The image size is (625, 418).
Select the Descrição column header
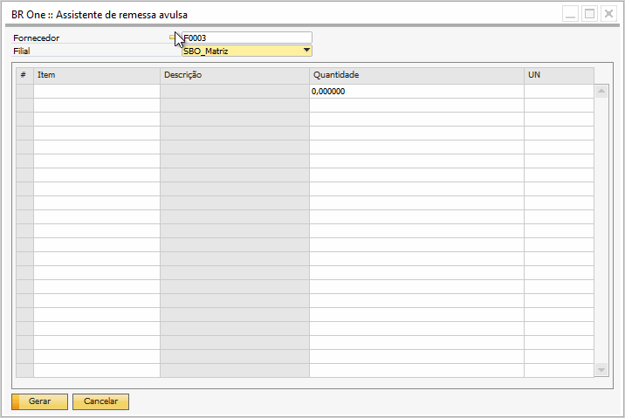click(x=234, y=76)
